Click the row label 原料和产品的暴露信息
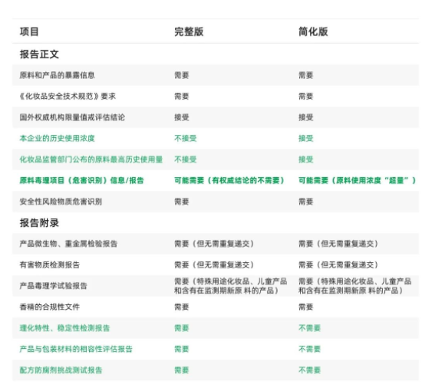442x391 pixels. point(57,75)
